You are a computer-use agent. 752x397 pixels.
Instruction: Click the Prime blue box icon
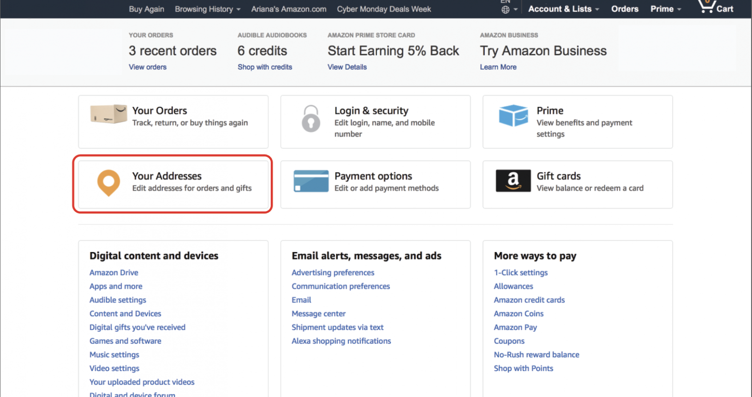point(513,115)
